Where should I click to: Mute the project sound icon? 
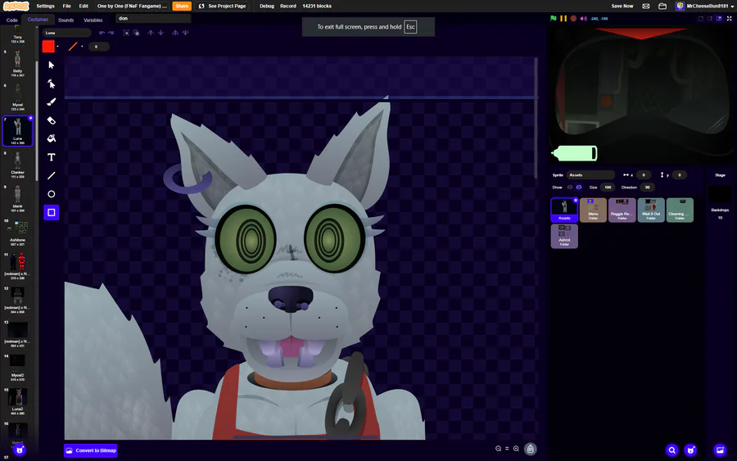tap(583, 18)
